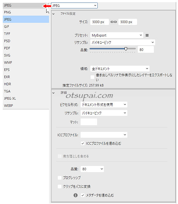The height and width of the screenshot is (204, 178).
Task: Enable the プログレッシブ checkbox
Action: (60, 178)
